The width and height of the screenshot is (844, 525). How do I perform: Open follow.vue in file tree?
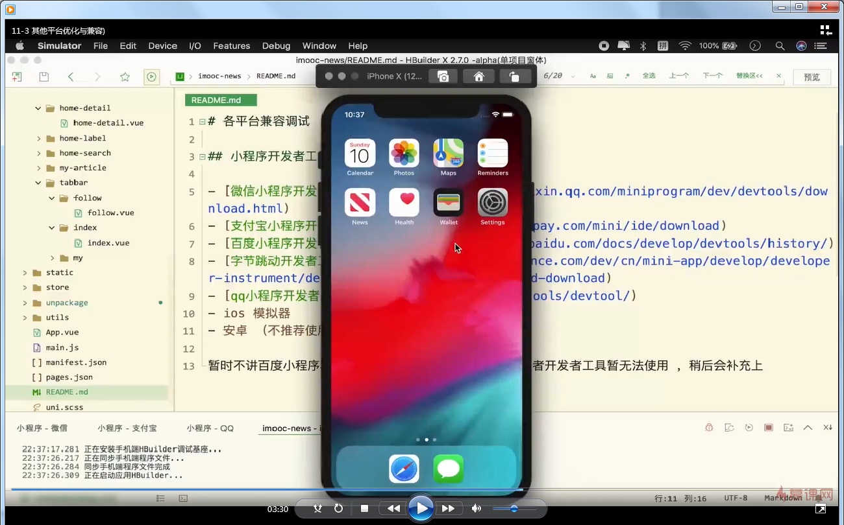coord(111,213)
